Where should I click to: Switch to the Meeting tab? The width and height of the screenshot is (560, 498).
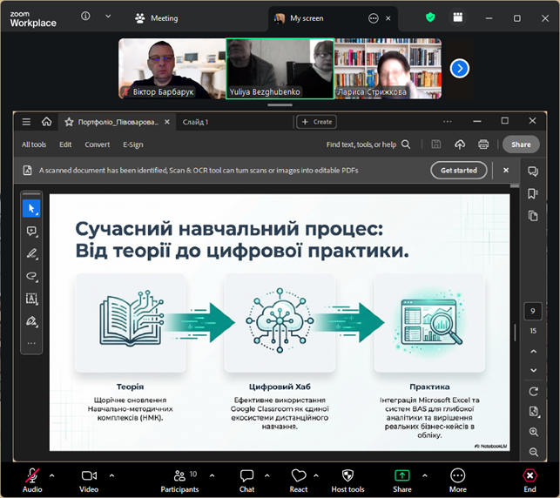157,18
